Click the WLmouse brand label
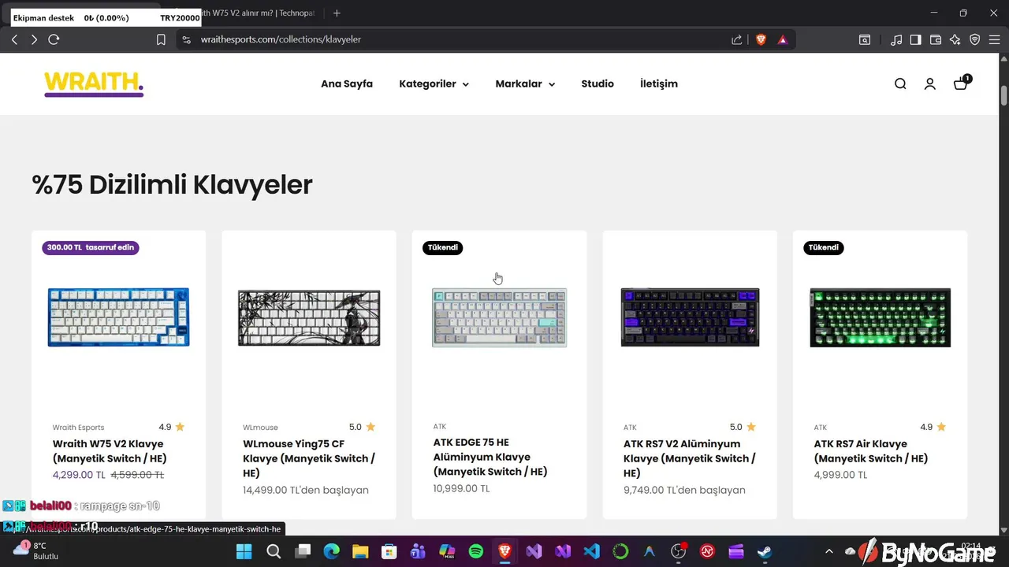 click(x=260, y=428)
